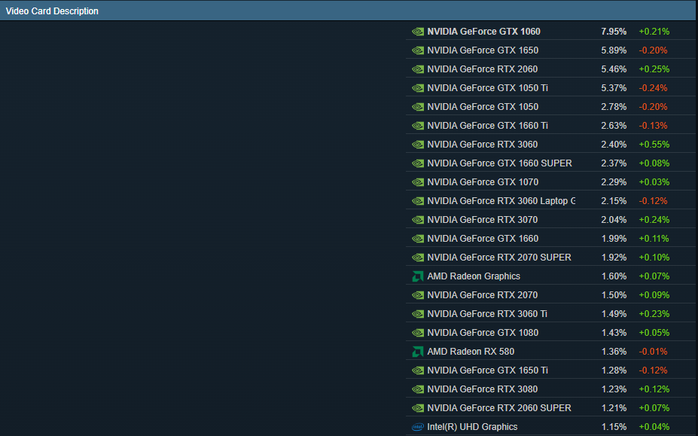This screenshot has height=436, width=698.
Task: Click the +0.55% change for RTX 3060
Action: 654,145
